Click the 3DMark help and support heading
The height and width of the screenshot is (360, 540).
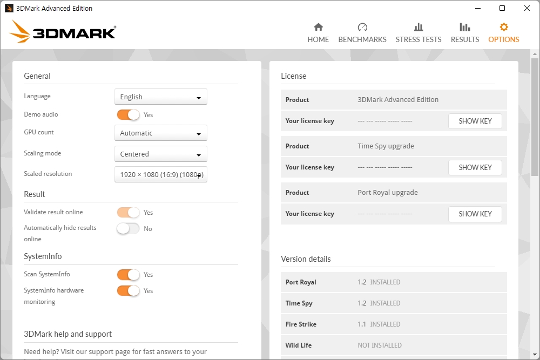point(68,334)
